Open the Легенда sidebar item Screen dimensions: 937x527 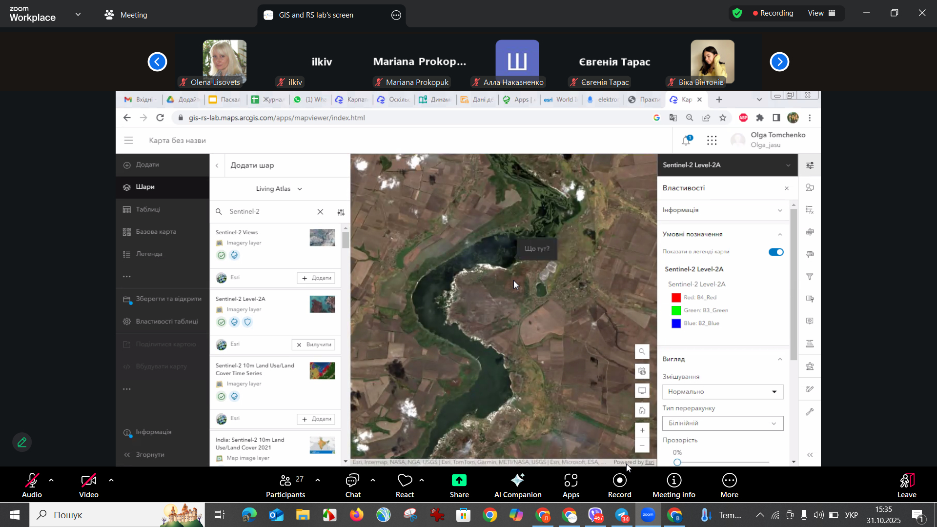(x=149, y=254)
